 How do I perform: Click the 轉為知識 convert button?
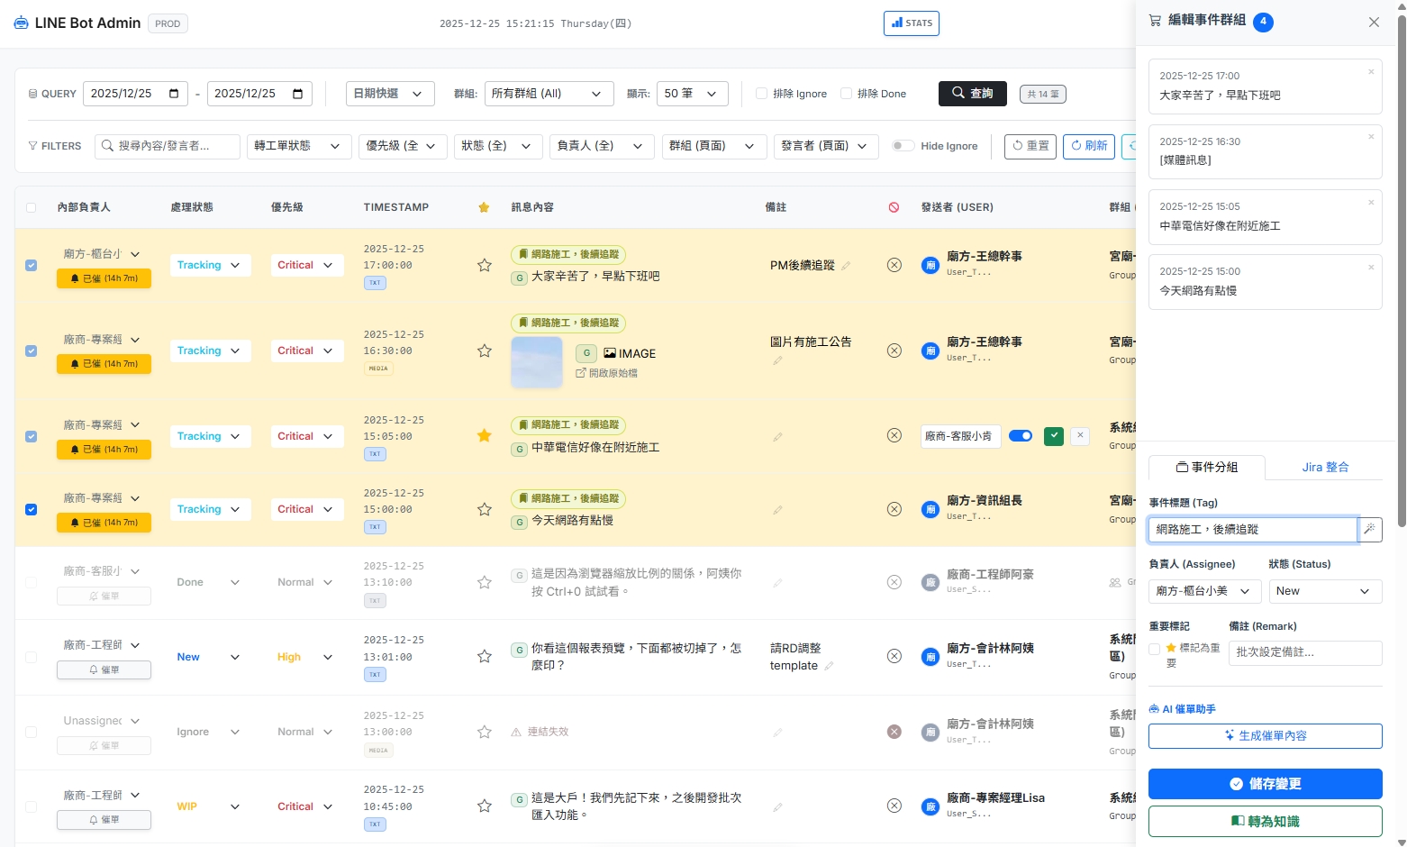coord(1265,821)
